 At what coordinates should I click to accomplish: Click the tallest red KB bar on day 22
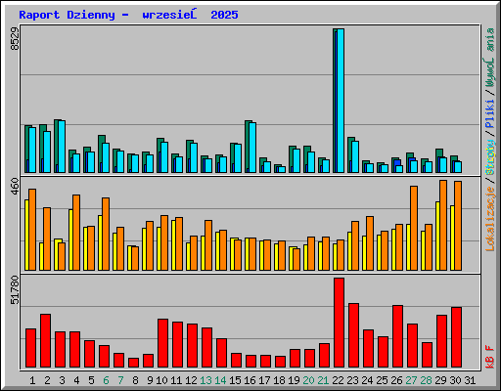pos(339,323)
